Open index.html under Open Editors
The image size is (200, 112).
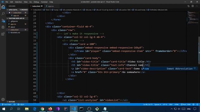17,13
